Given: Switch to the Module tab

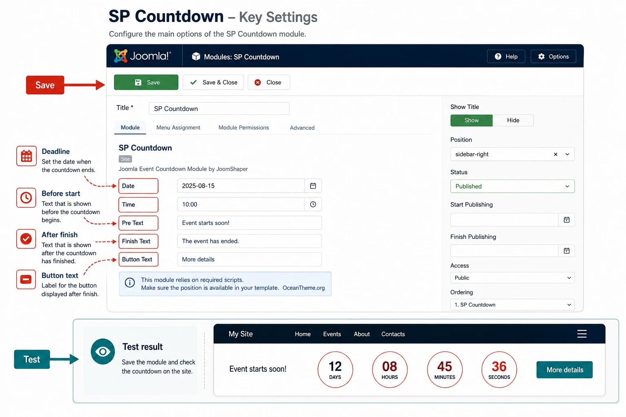Looking at the screenshot, I should tap(130, 127).
